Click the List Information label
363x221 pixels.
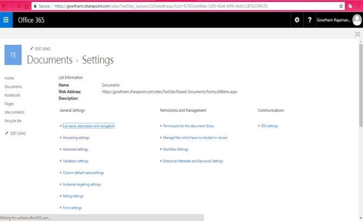coord(71,78)
